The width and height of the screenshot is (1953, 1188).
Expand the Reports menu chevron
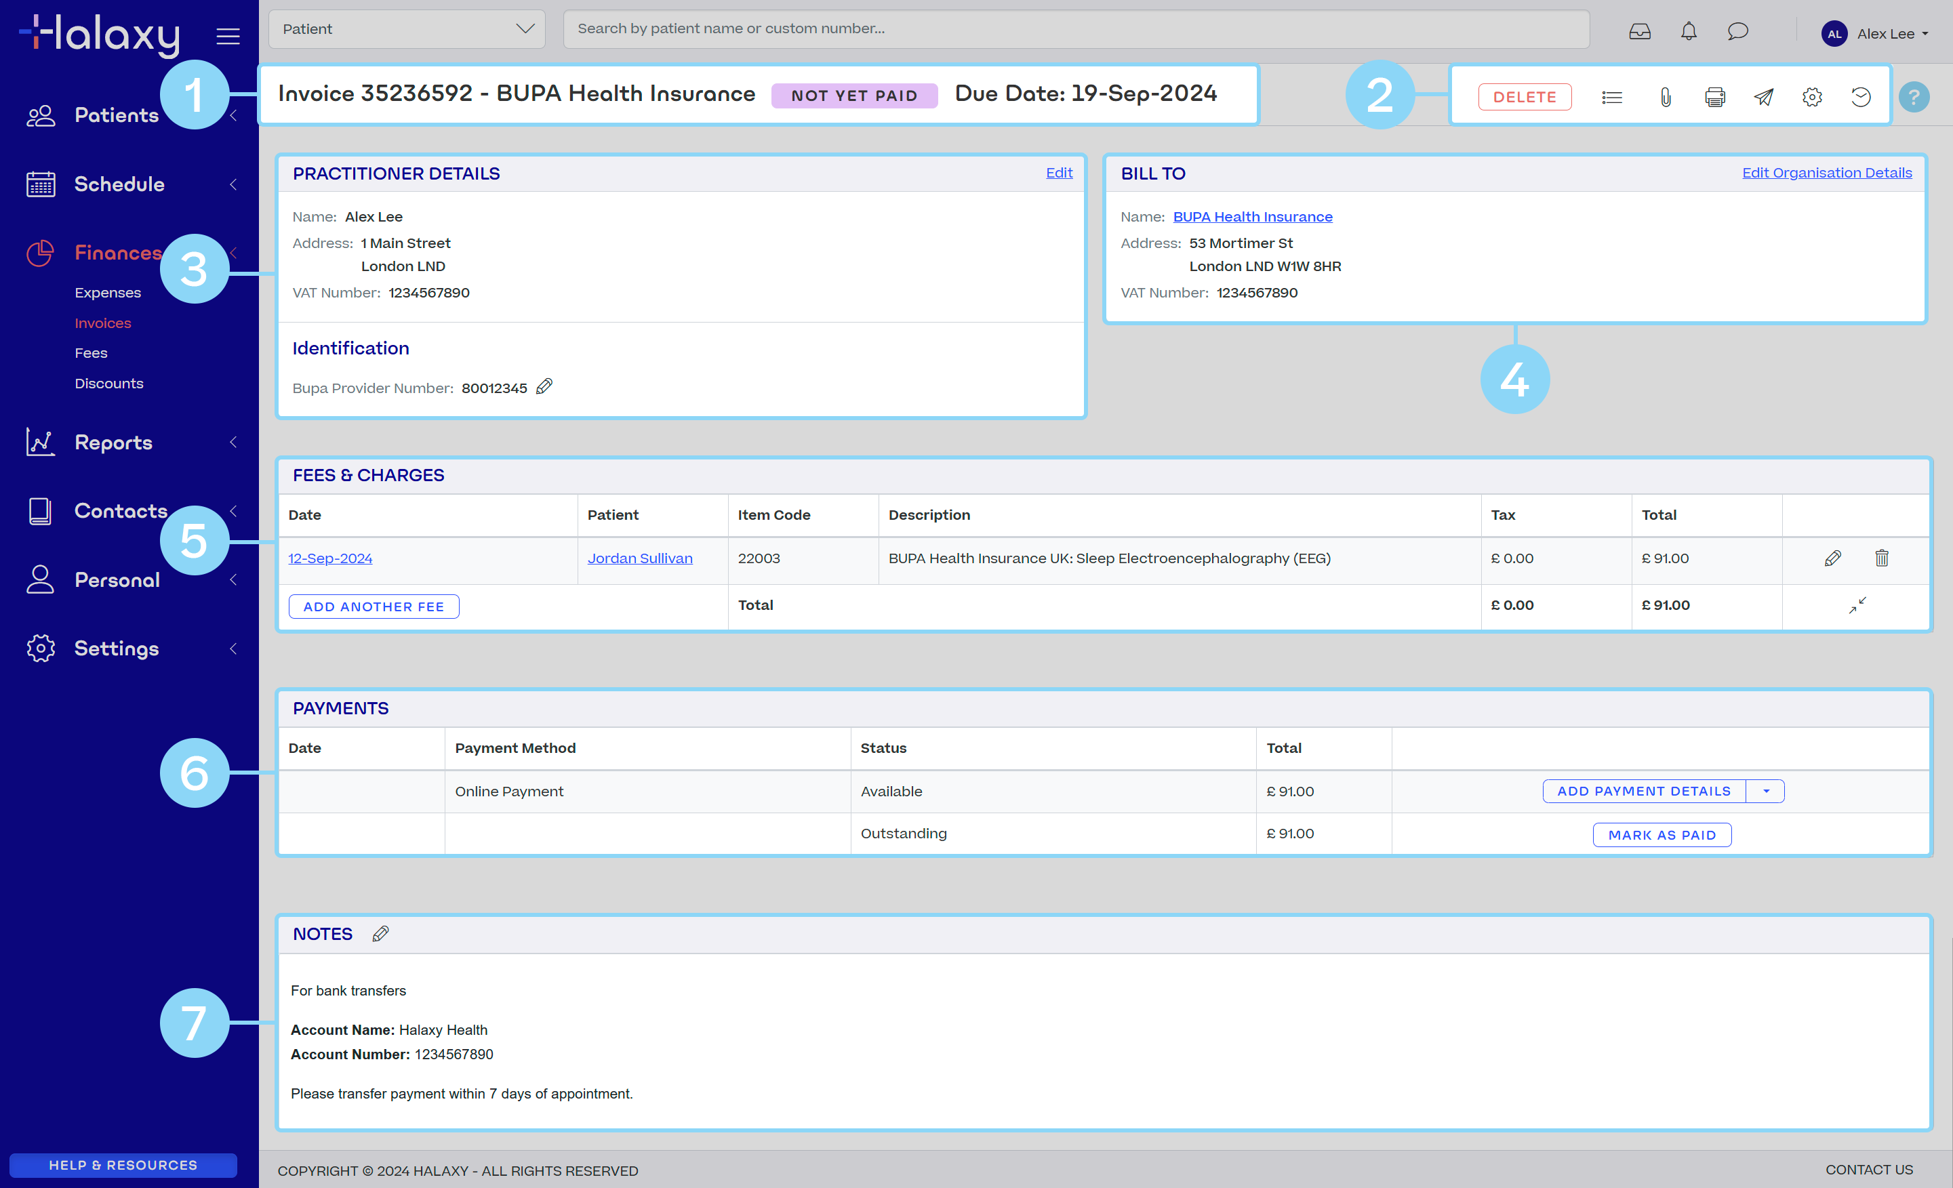(233, 443)
